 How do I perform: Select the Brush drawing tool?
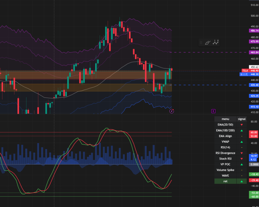[208, 43]
